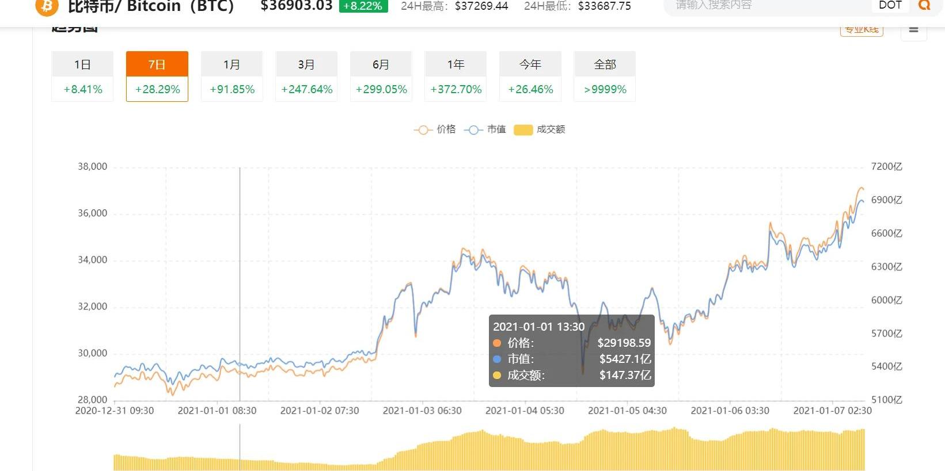Screen dimensions: 945x471
Task: Open the 专业K线 professional K-line view
Action: (x=861, y=30)
